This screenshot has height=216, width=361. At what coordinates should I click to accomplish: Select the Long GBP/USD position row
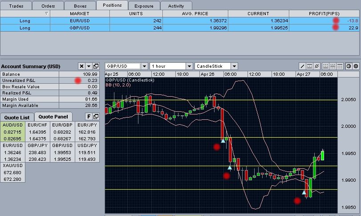click(x=179, y=28)
